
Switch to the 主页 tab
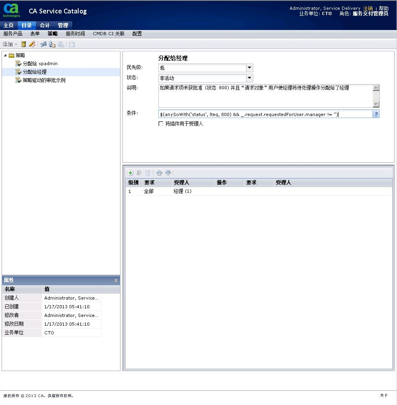[x=9, y=25]
